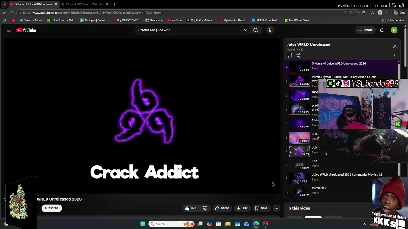Clear the search text with the X icon
This screenshot has height=229, width=408.
[x=245, y=30]
